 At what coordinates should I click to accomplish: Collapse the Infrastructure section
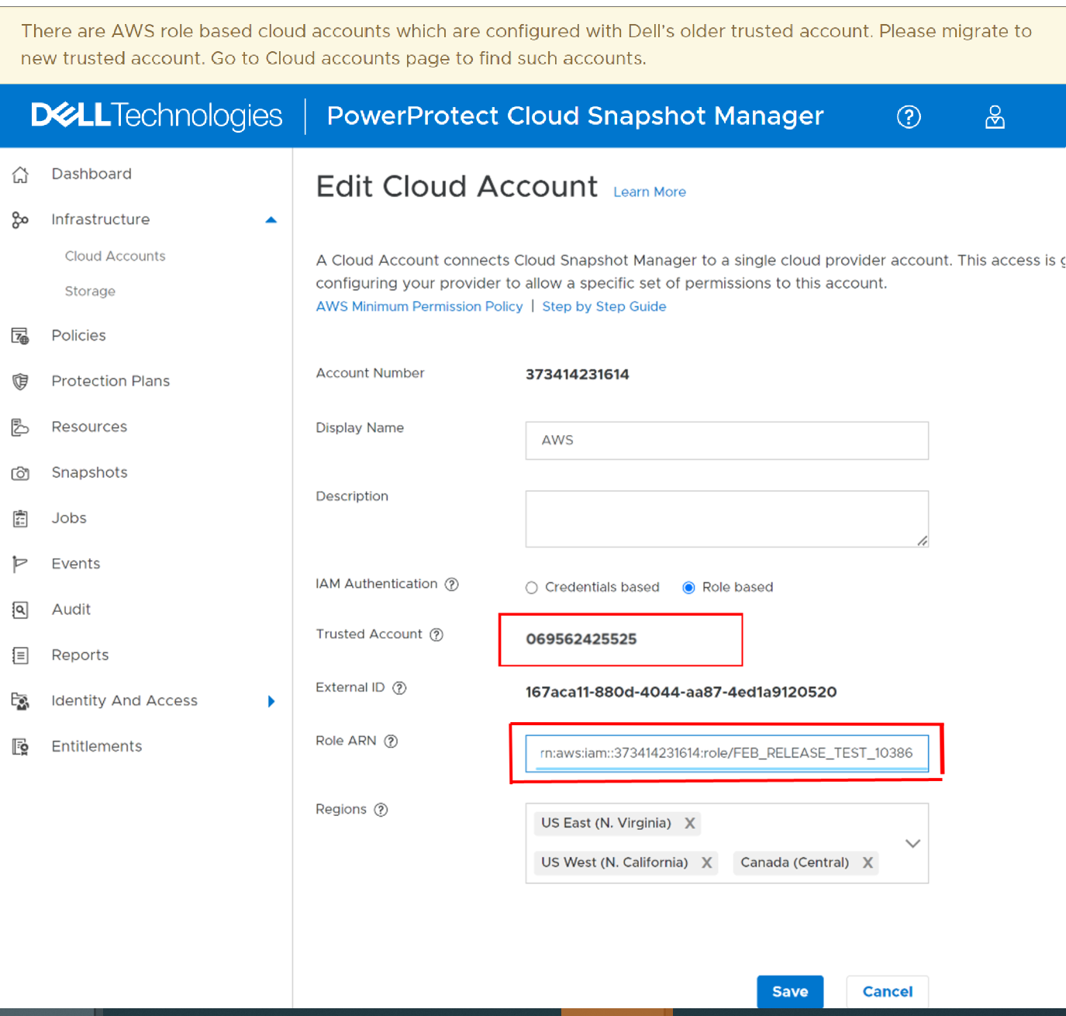pos(271,219)
